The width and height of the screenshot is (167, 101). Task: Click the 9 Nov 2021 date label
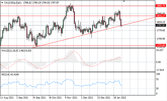(71, 98)
